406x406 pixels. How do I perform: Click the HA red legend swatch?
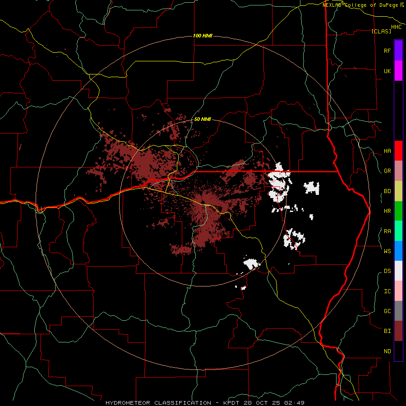click(398, 151)
